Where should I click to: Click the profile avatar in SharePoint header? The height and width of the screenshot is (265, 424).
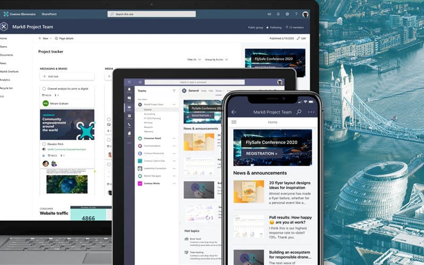305,14
